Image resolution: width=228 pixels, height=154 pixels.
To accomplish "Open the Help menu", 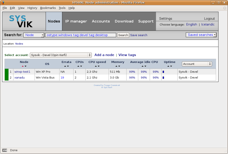I will coord(72,8).
